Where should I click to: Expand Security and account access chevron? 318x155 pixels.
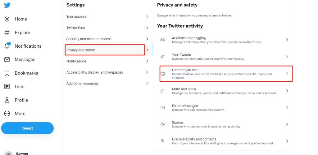(x=147, y=39)
